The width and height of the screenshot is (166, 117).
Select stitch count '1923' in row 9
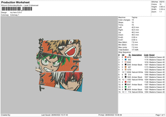point(129,77)
